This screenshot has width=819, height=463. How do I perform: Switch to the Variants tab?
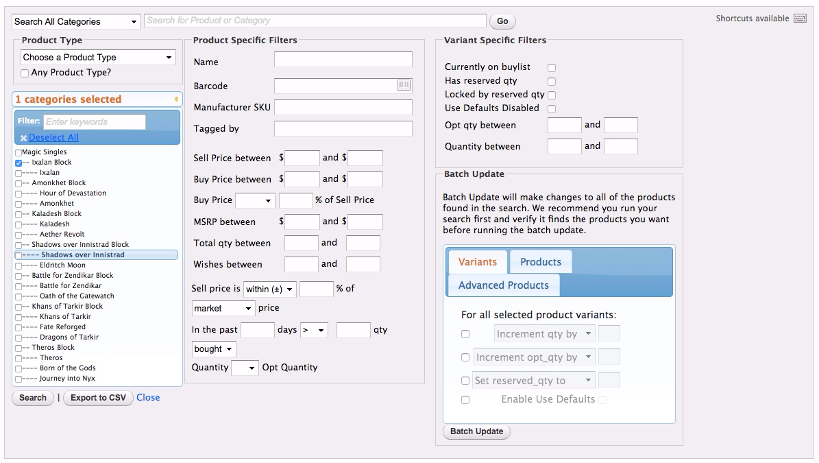tap(478, 262)
